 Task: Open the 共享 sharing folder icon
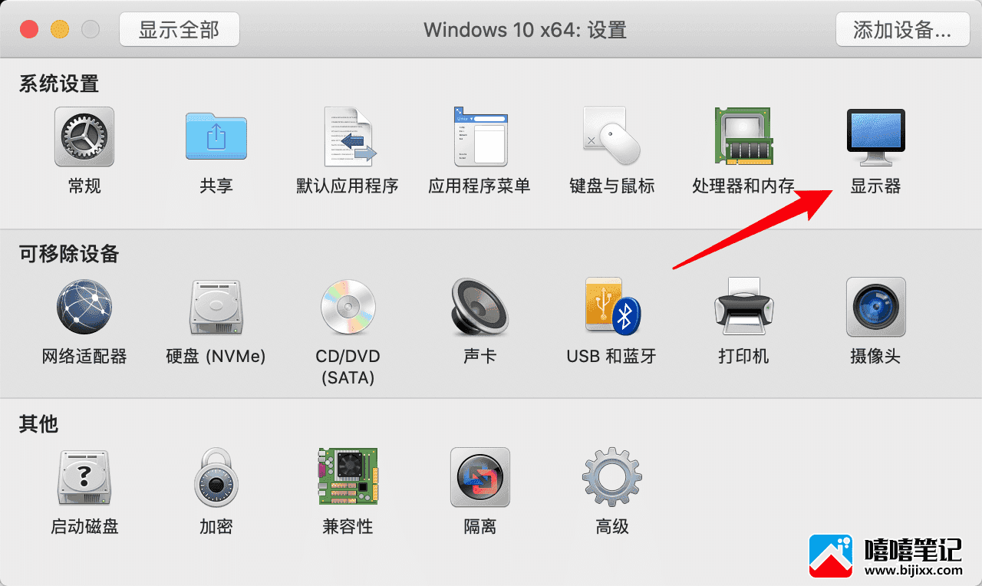pyautogui.click(x=216, y=137)
